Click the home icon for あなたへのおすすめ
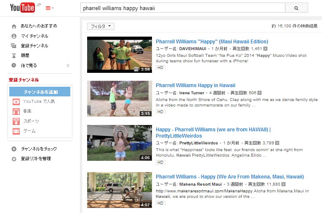The height and width of the screenshot is (213, 322). [14, 26]
